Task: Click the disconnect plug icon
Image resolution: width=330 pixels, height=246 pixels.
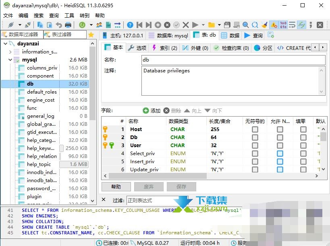Action: (x=27, y=25)
